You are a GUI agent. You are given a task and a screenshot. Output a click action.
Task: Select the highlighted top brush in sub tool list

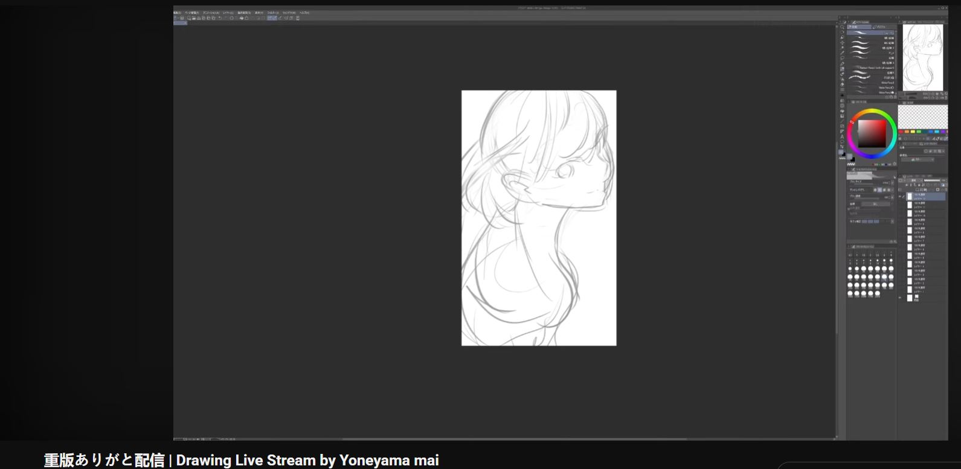click(x=871, y=33)
